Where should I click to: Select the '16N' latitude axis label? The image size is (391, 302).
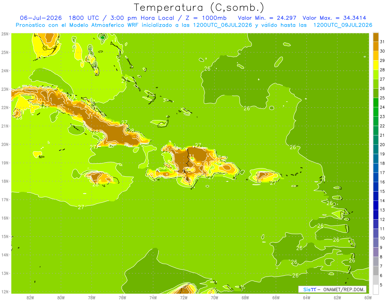5,218
